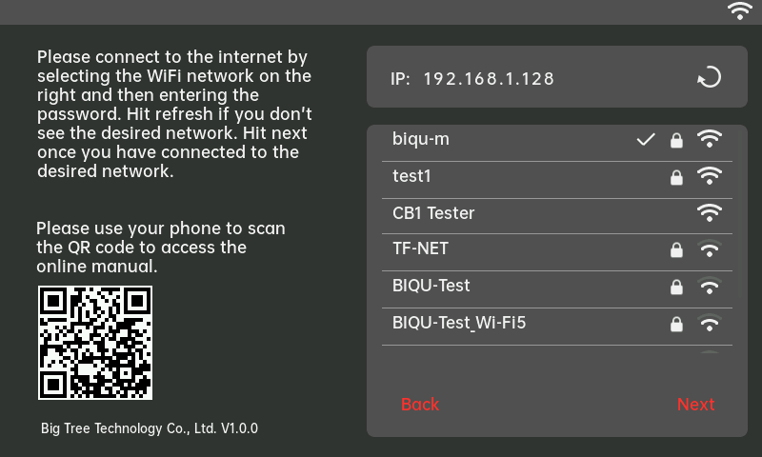Image resolution: width=762 pixels, height=457 pixels.
Task: Click the connected checkmark on biqu-m
Action: click(646, 140)
